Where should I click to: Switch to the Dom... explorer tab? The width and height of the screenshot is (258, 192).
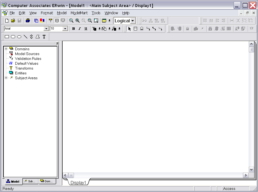click(47, 181)
